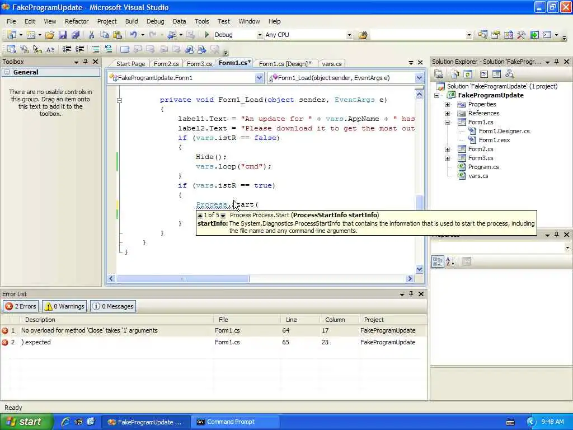The width and height of the screenshot is (573, 430).
Task: Open the FakeProgramUpdate.Form1 class dropdown
Action: [259, 78]
